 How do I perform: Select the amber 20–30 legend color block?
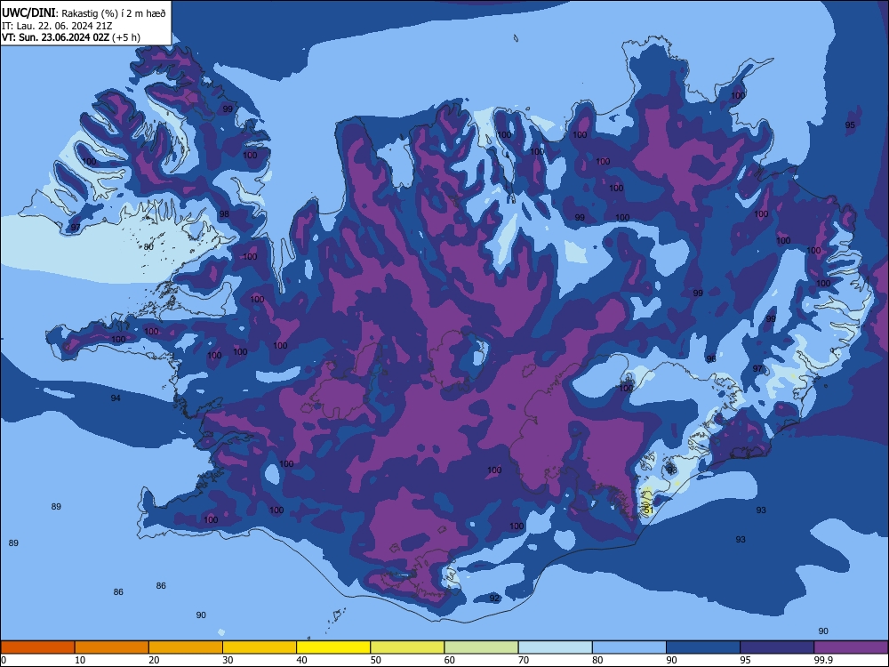click(186, 647)
